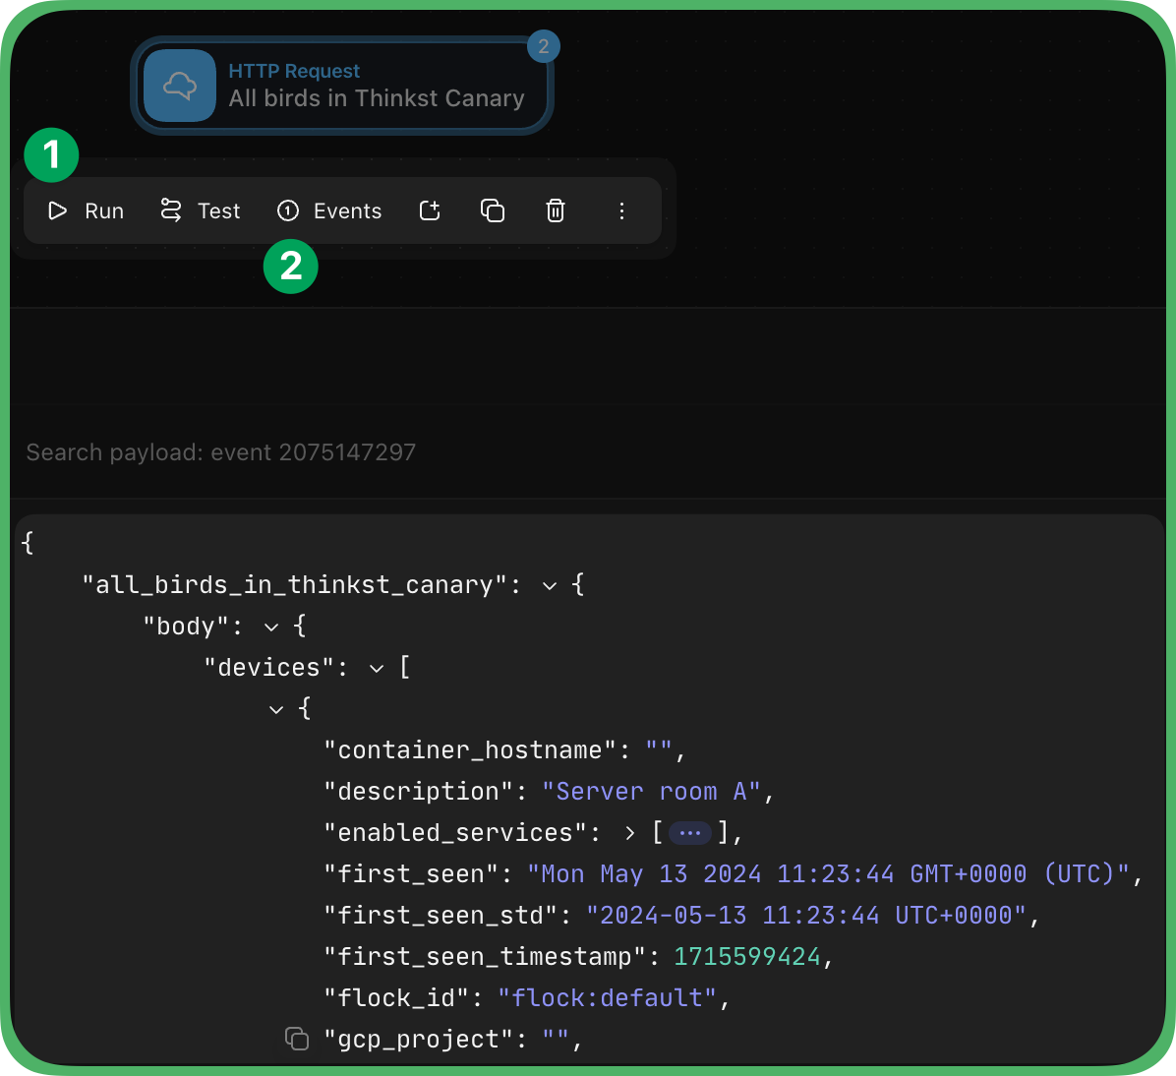Click the Test button
This screenshot has height=1076, width=1176.
[201, 210]
